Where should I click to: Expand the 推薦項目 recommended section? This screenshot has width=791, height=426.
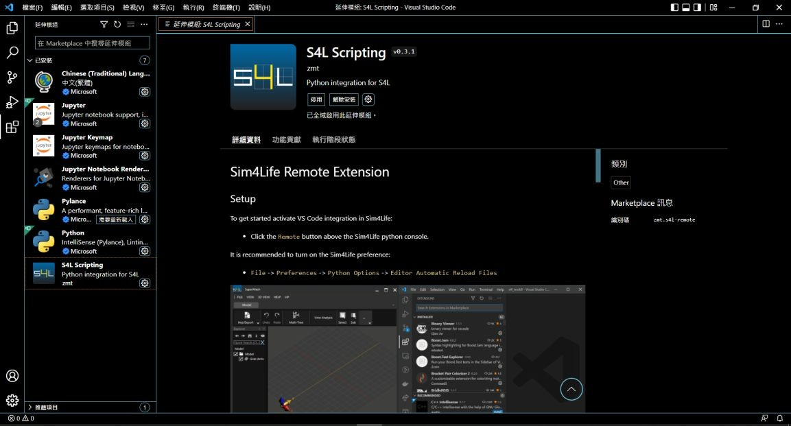click(x=30, y=407)
